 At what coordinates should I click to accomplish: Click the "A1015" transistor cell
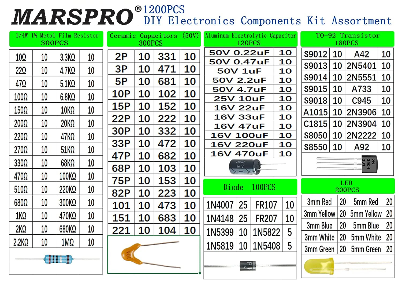tap(315, 112)
